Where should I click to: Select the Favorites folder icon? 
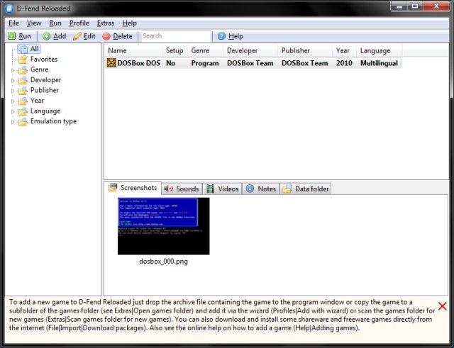click(23, 60)
